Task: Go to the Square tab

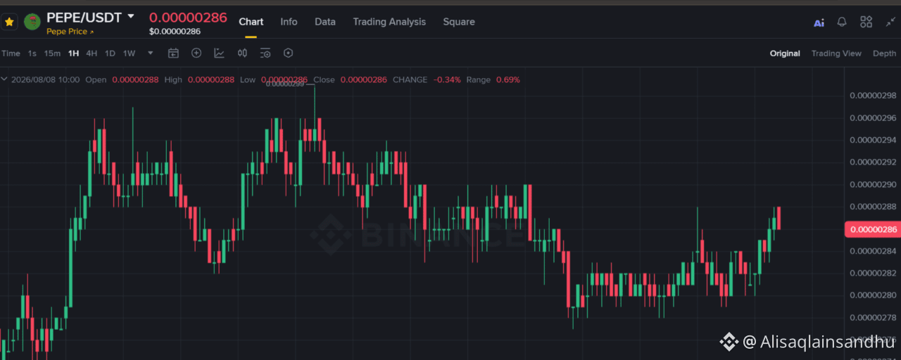Action: click(459, 22)
